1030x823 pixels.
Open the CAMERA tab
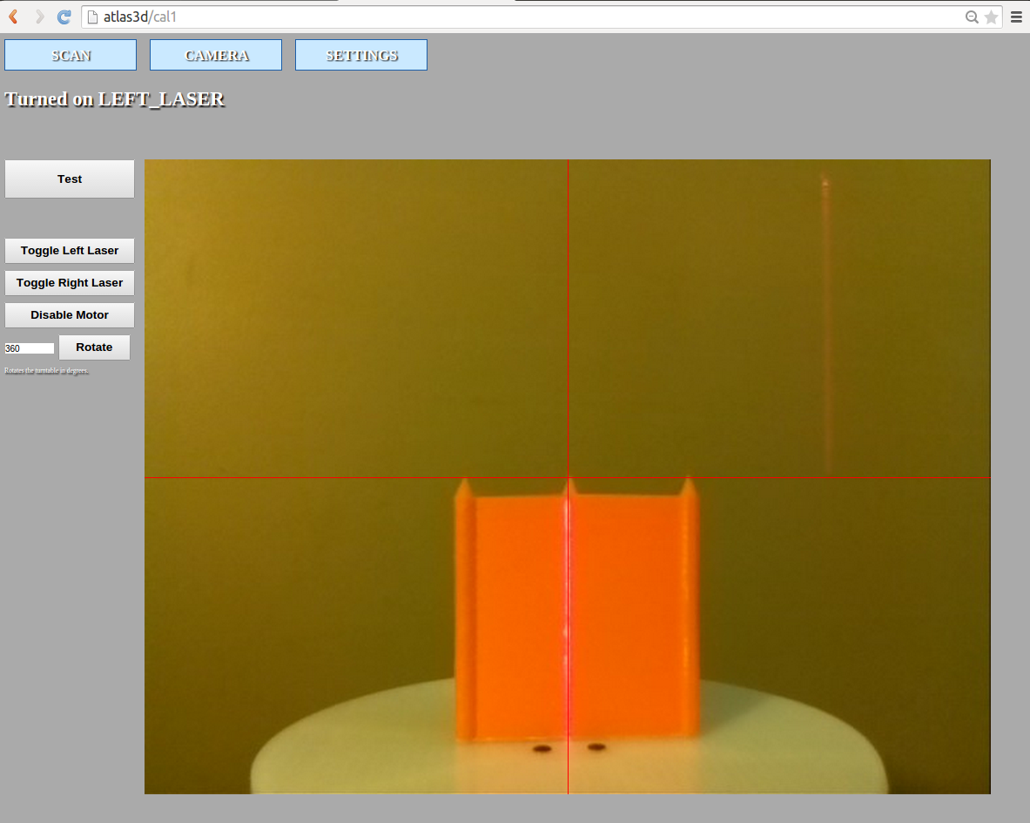(x=216, y=55)
